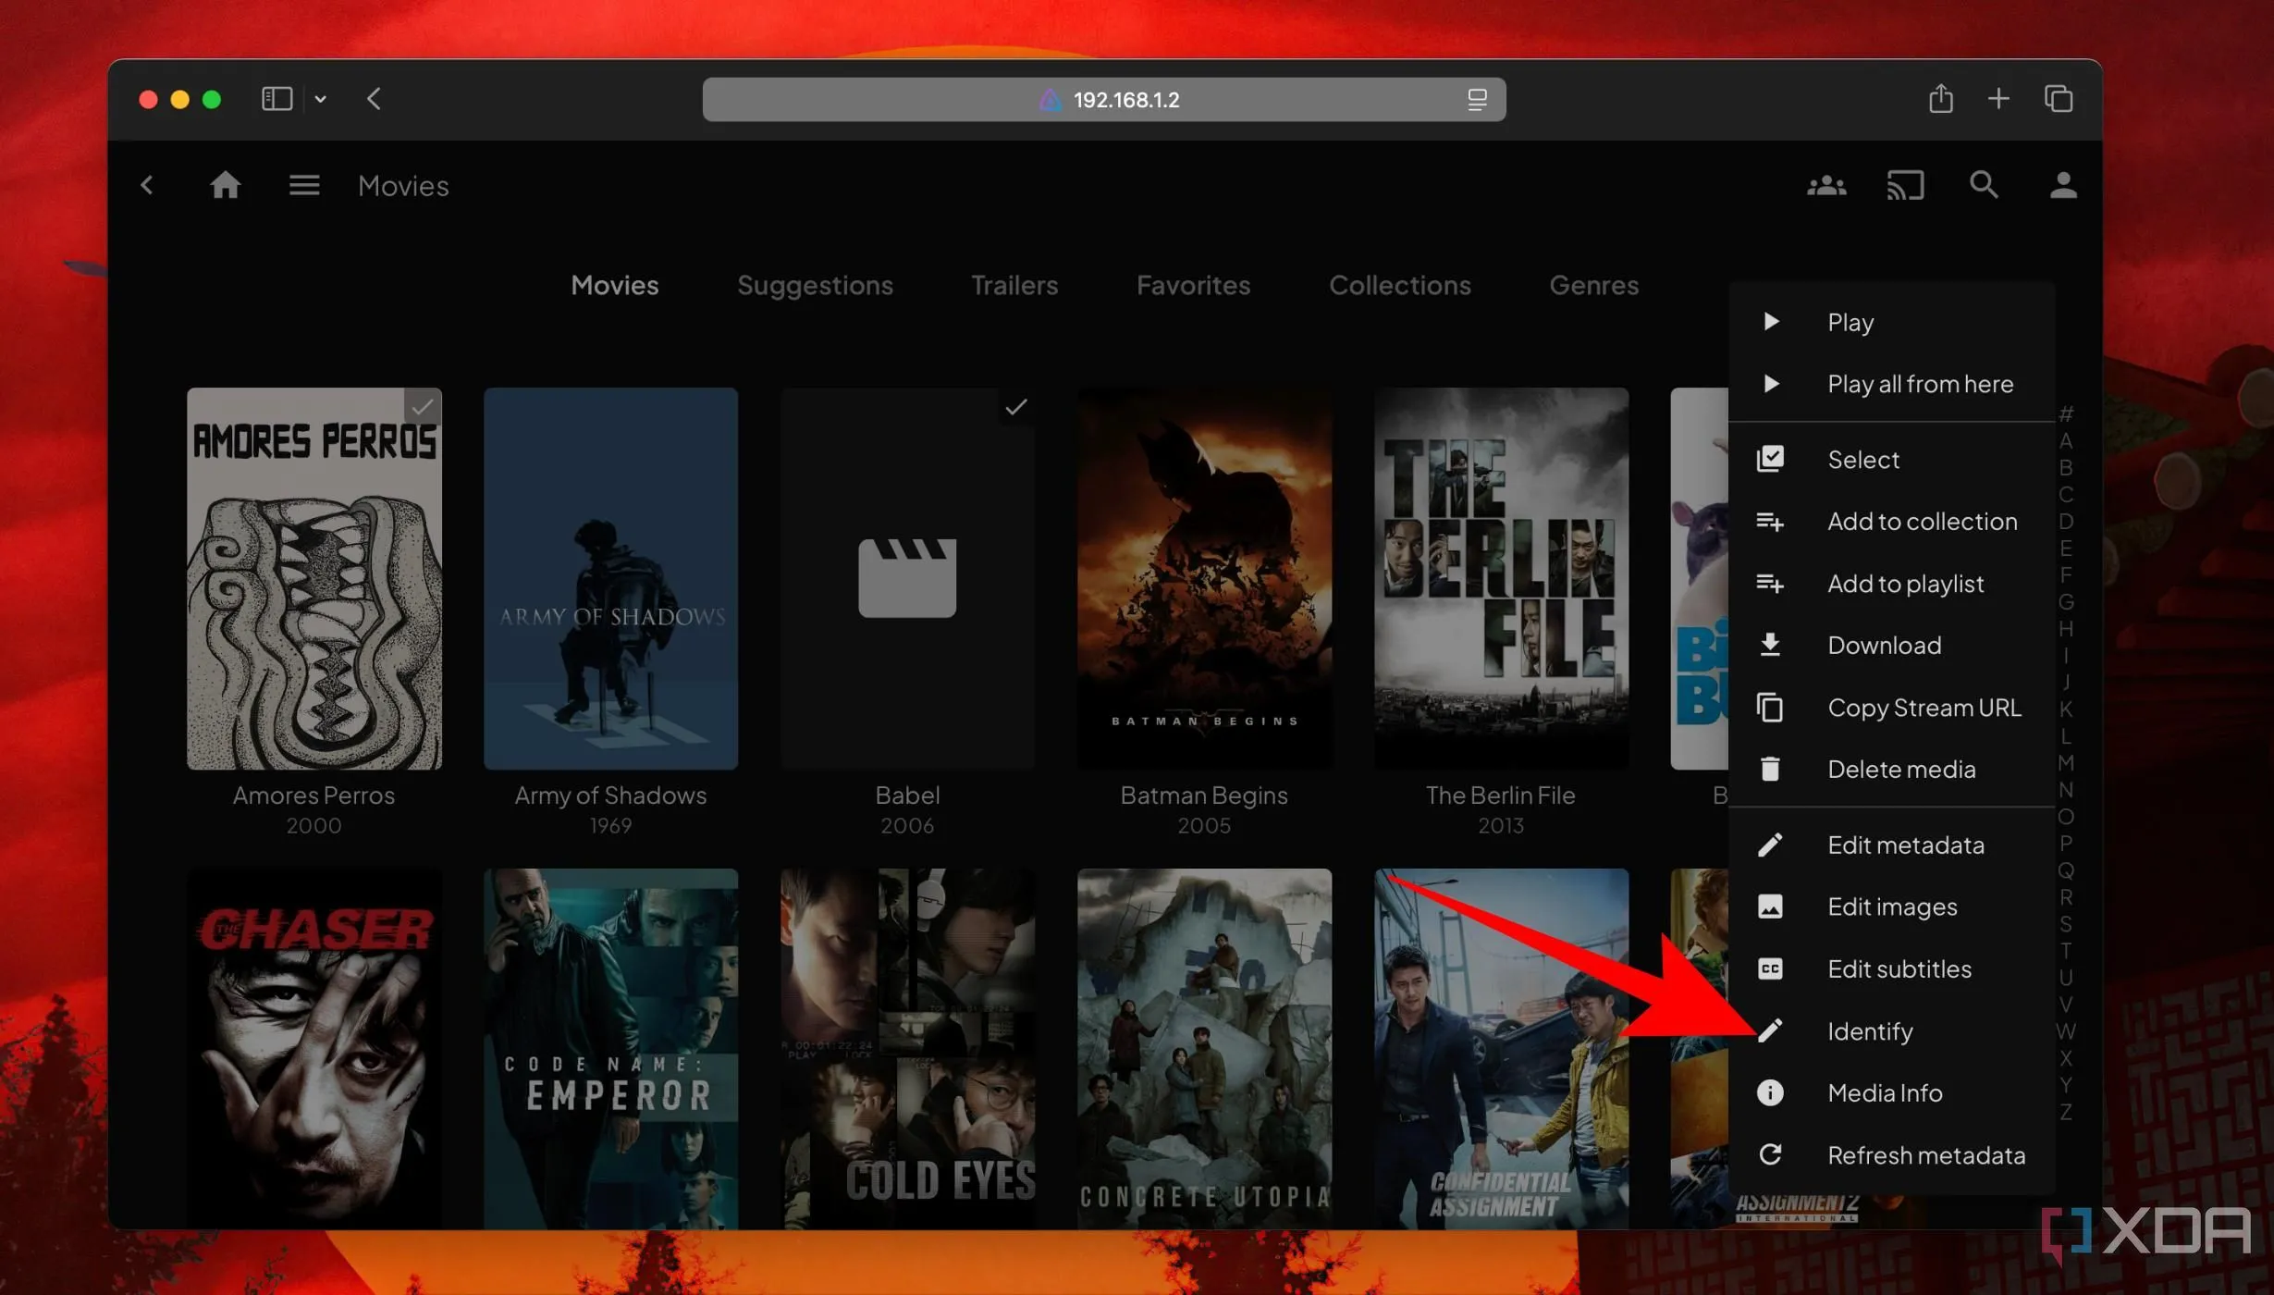Viewport: 2274px width, 1295px height.
Task: Jump to letter M in alphabet picker
Action: tap(2065, 763)
